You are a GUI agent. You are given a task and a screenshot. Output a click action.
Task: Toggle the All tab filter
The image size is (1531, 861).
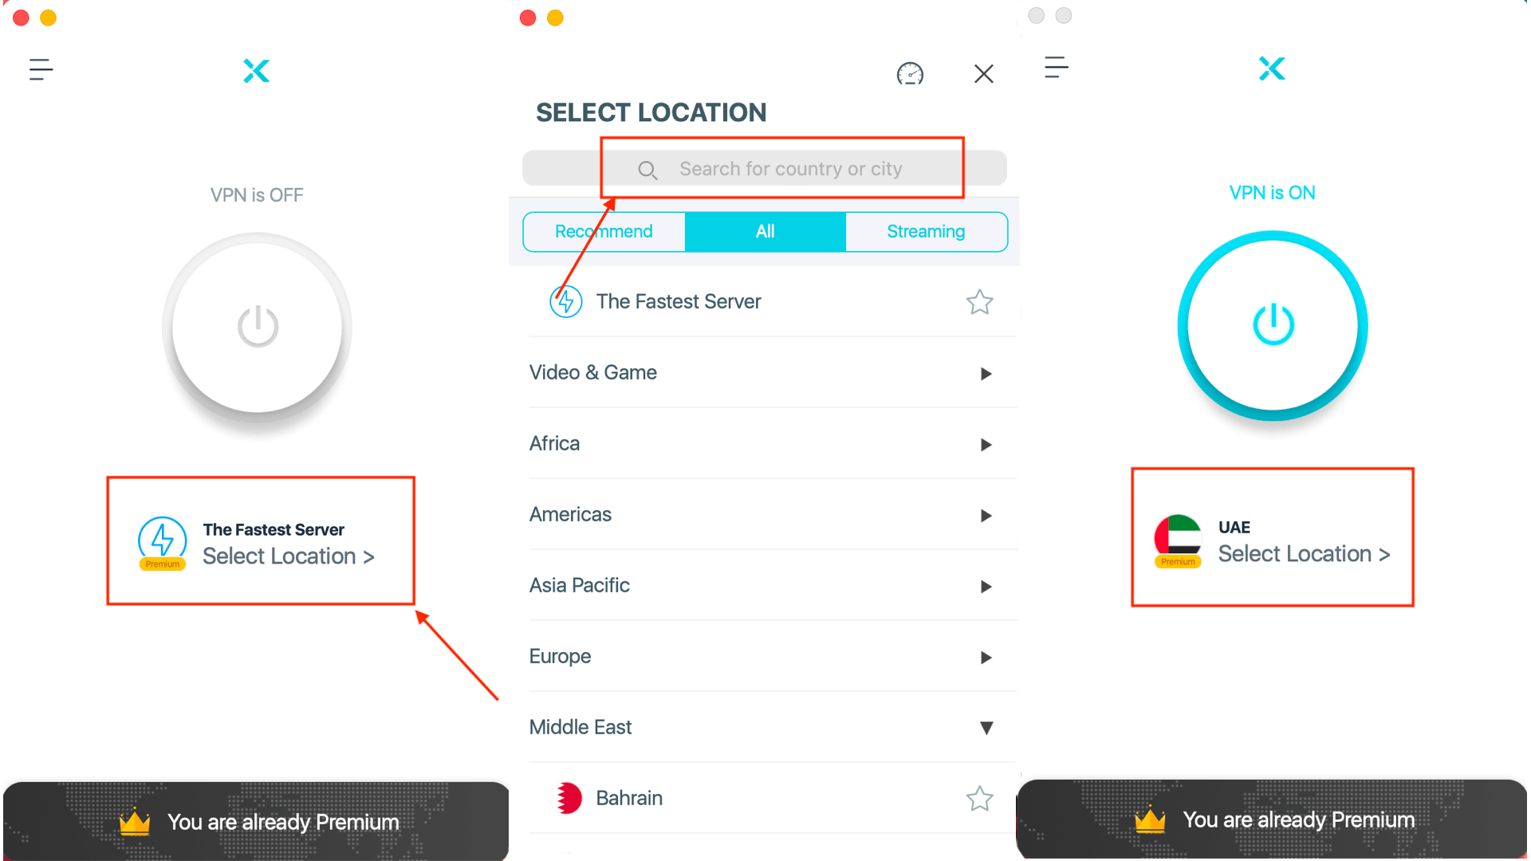pyautogui.click(x=765, y=231)
